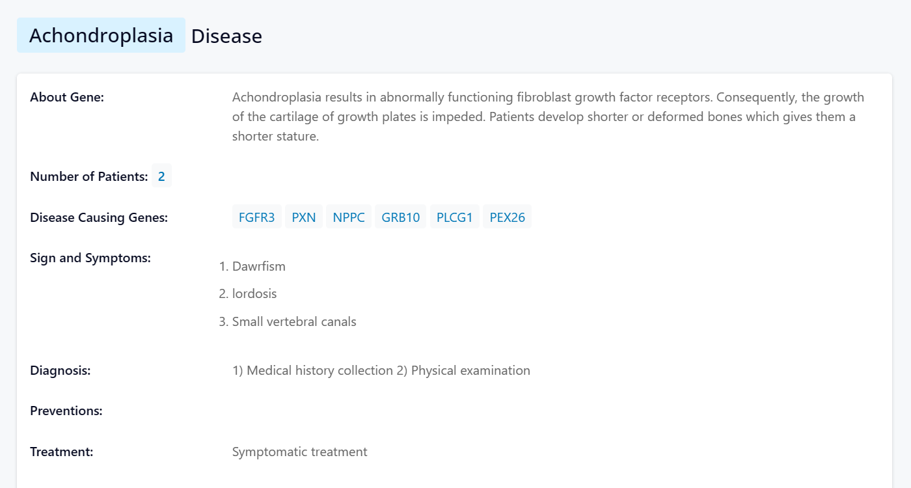911x488 pixels.
Task: Click the Number of Patients label
Action: pos(89,176)
